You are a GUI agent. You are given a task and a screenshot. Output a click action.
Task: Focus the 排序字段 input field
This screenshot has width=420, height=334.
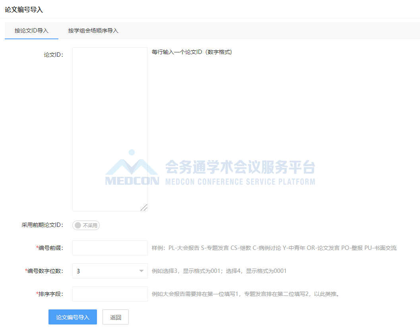110,294
